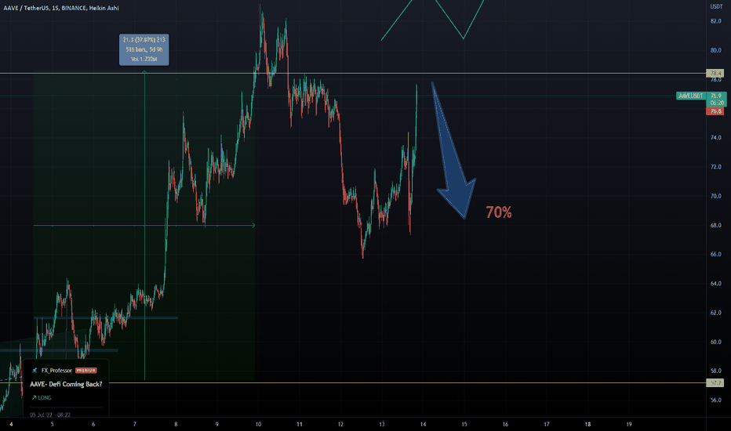Click date 6 on the time axis
The height and width of the screenshot is (431, 731).
[93, 425]
